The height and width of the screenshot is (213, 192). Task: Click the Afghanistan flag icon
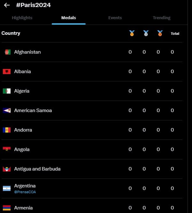point(7,52)
